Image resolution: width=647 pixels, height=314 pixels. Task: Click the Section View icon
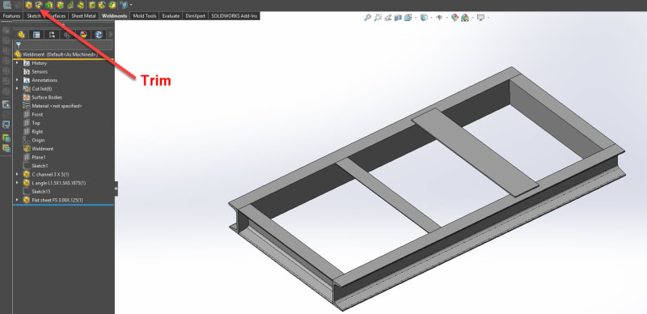398,17
